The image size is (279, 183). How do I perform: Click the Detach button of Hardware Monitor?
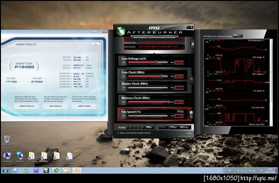pos(238,36)
